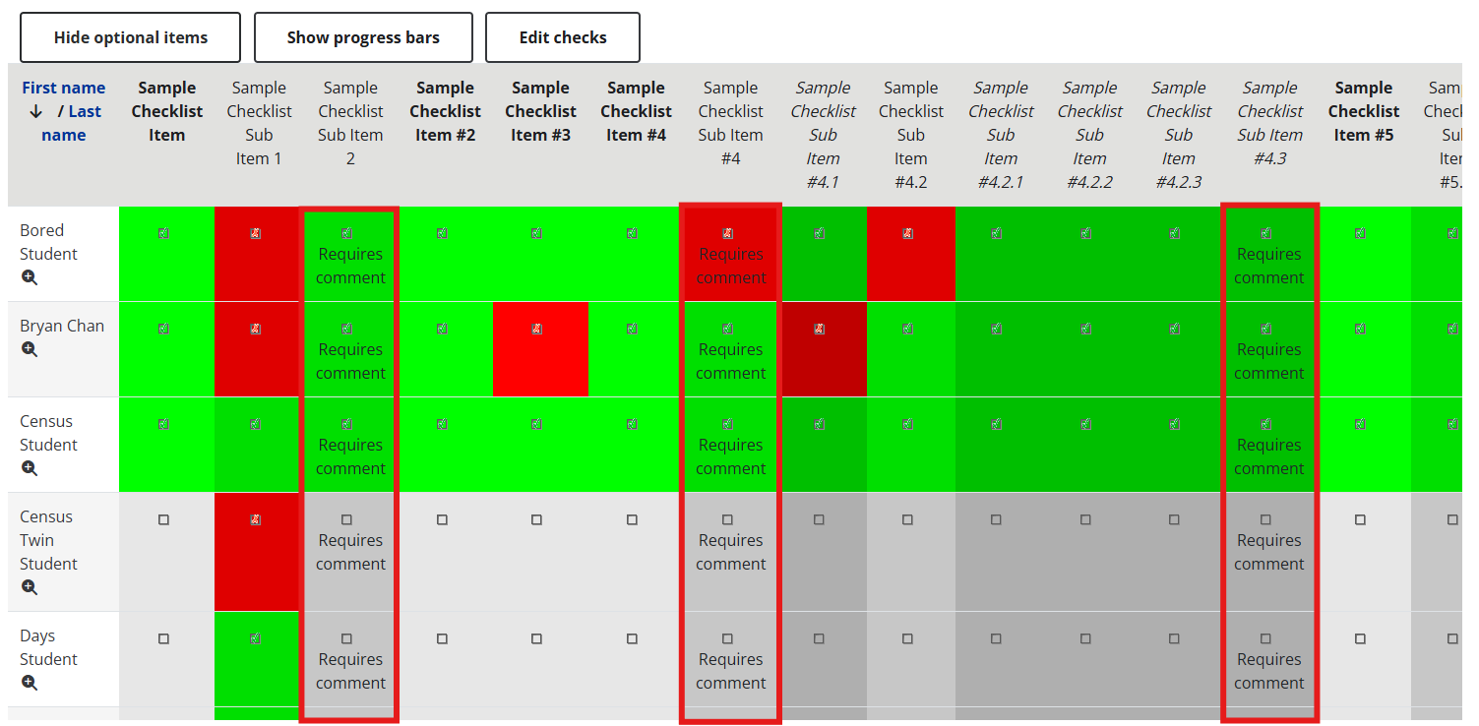Screen dimensions: 1479x726
Task: Click the magnifier icon below Census Student
Action: click(x=30, y=468)
